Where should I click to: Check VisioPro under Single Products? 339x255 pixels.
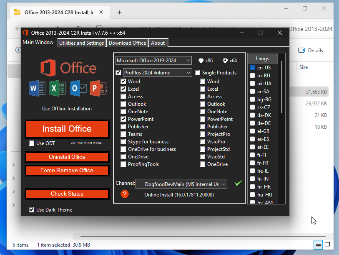point(202,142)
